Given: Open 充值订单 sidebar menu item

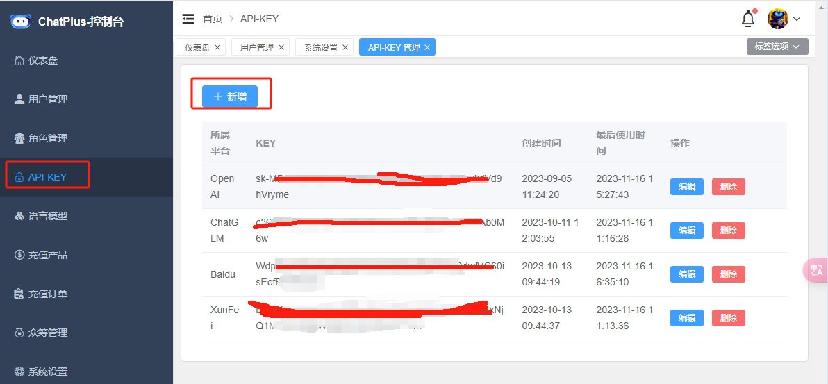Looking at the screenshot, I should [47, 294].
